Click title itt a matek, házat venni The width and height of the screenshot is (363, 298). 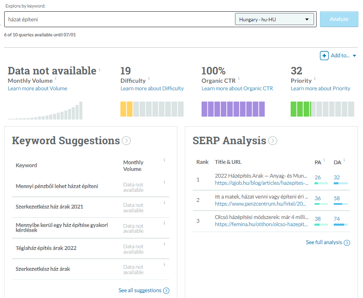262,197
